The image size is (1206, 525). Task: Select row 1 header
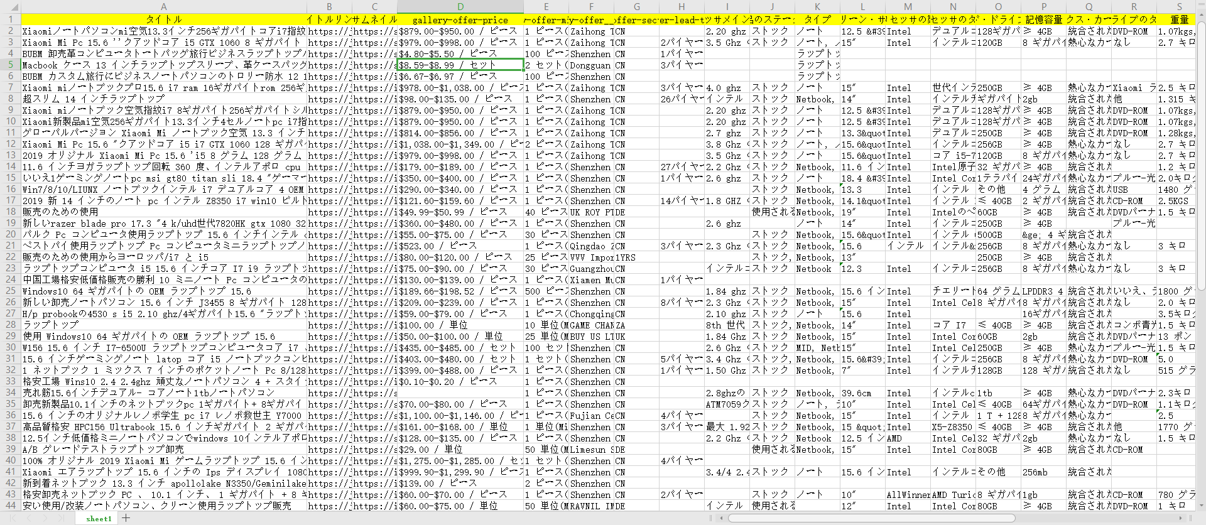coord(10,19)
